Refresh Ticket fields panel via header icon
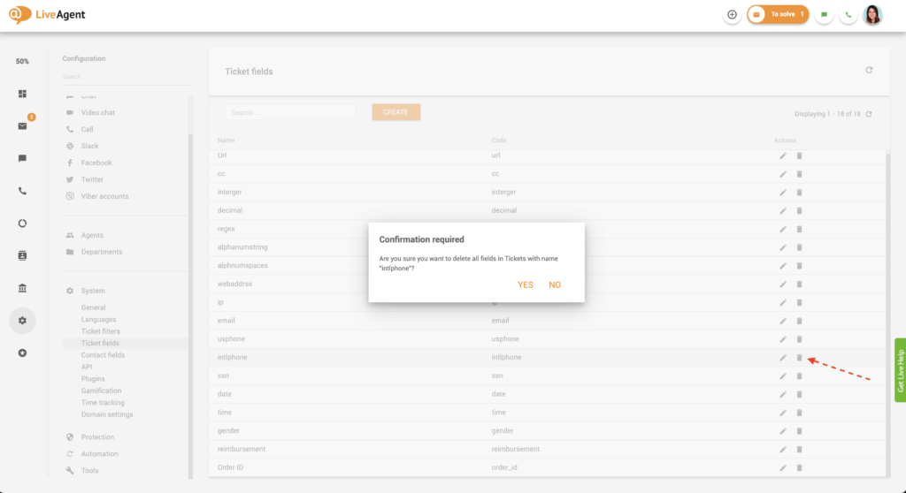This screenshot has width=906, height=493. tap(869, 71)
